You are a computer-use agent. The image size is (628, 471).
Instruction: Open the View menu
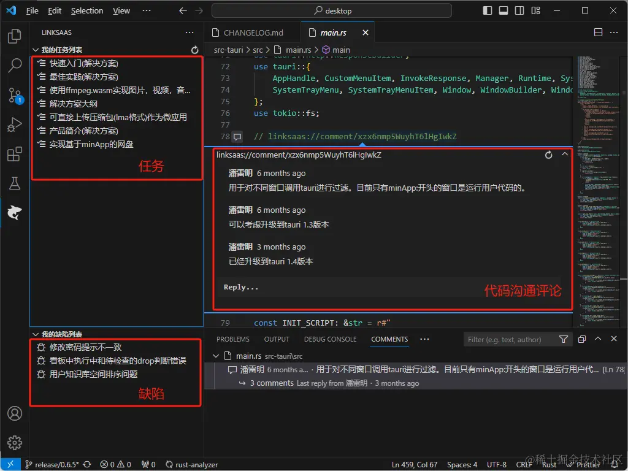click(121, 11)
